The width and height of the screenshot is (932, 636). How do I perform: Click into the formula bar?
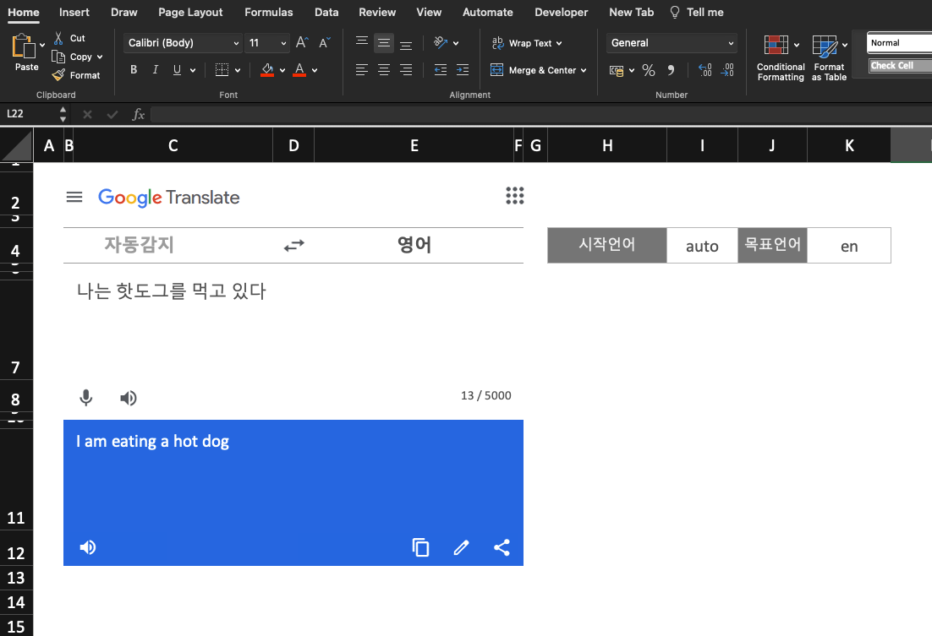tap(541, 114)
